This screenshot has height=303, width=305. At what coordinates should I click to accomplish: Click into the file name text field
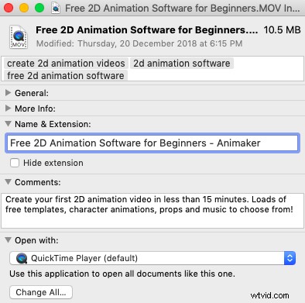pos(152,143)
